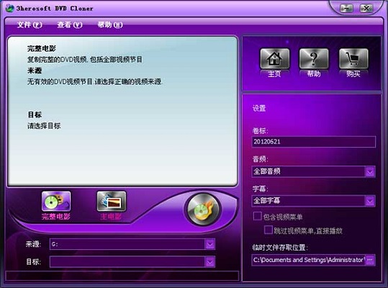Image resolution: width=388 pixels, height=288 pixels.
Task: Expand the 目标 target dropdown arrow
Action: [x=210, y=262]
